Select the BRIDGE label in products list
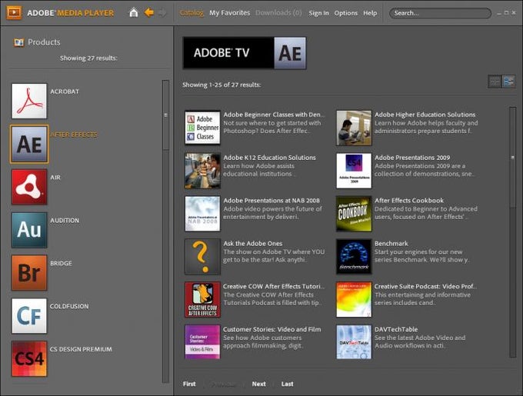Screen dimensions: 523x396 click(61, 263)
